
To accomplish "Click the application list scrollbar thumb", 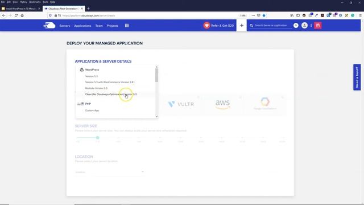I will (157, 75).
